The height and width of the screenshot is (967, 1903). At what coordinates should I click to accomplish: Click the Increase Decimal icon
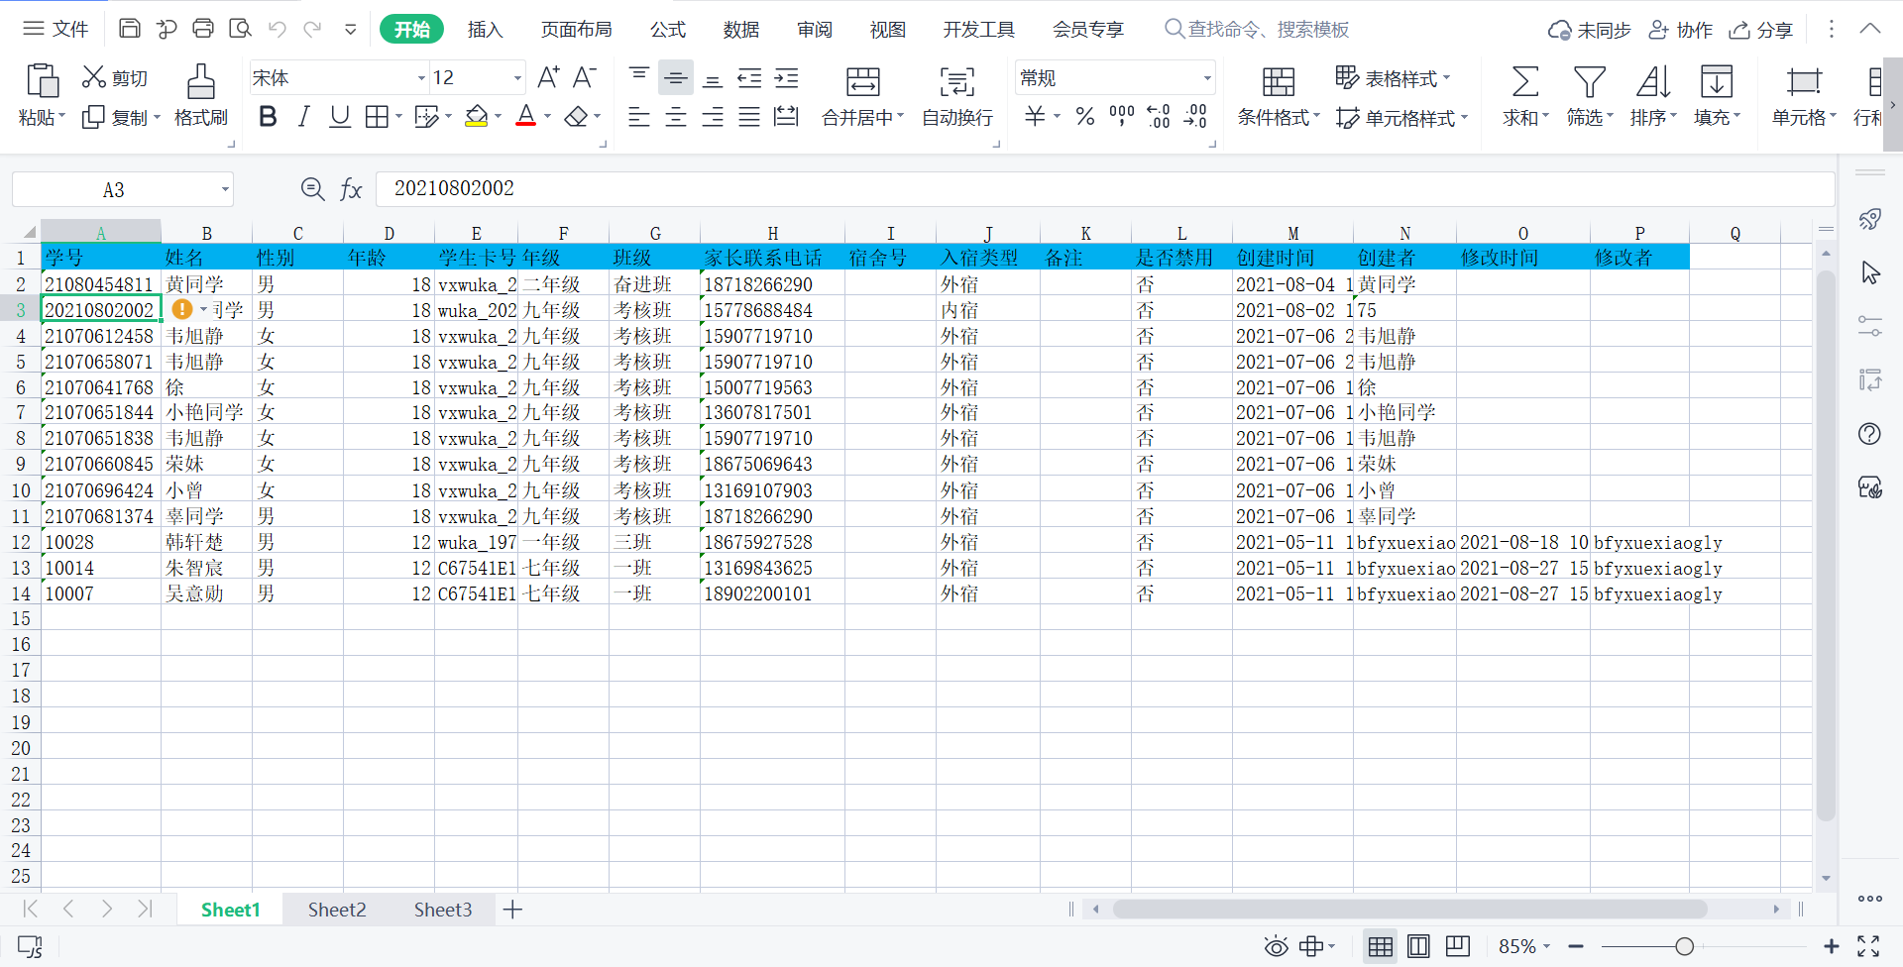(1159, 117)
